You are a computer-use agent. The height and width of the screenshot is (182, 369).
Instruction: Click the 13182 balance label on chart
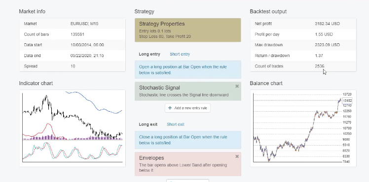[347, 101]
